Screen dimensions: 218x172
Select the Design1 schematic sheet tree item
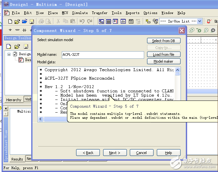[25, 60]
